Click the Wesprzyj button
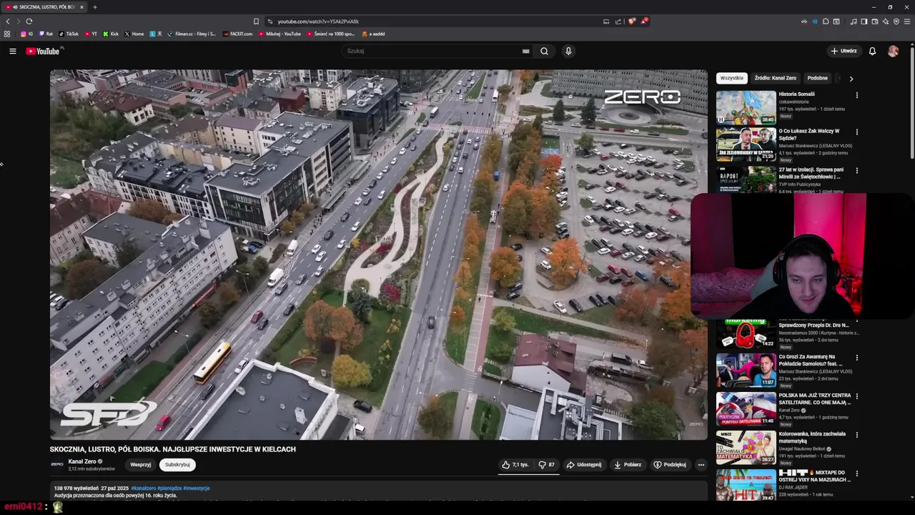Viewport: 915px width, 515px height. 140,464
